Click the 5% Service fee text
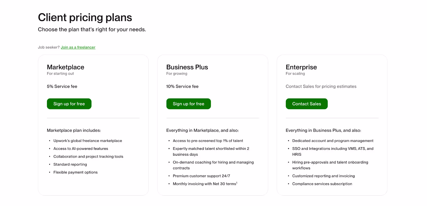The height and width of the screenshot is (206, 427). coord(62,86)
